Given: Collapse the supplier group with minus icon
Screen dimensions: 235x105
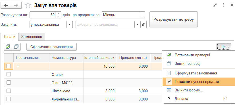Looking at the screenshot, I should [x=18, y=66].
